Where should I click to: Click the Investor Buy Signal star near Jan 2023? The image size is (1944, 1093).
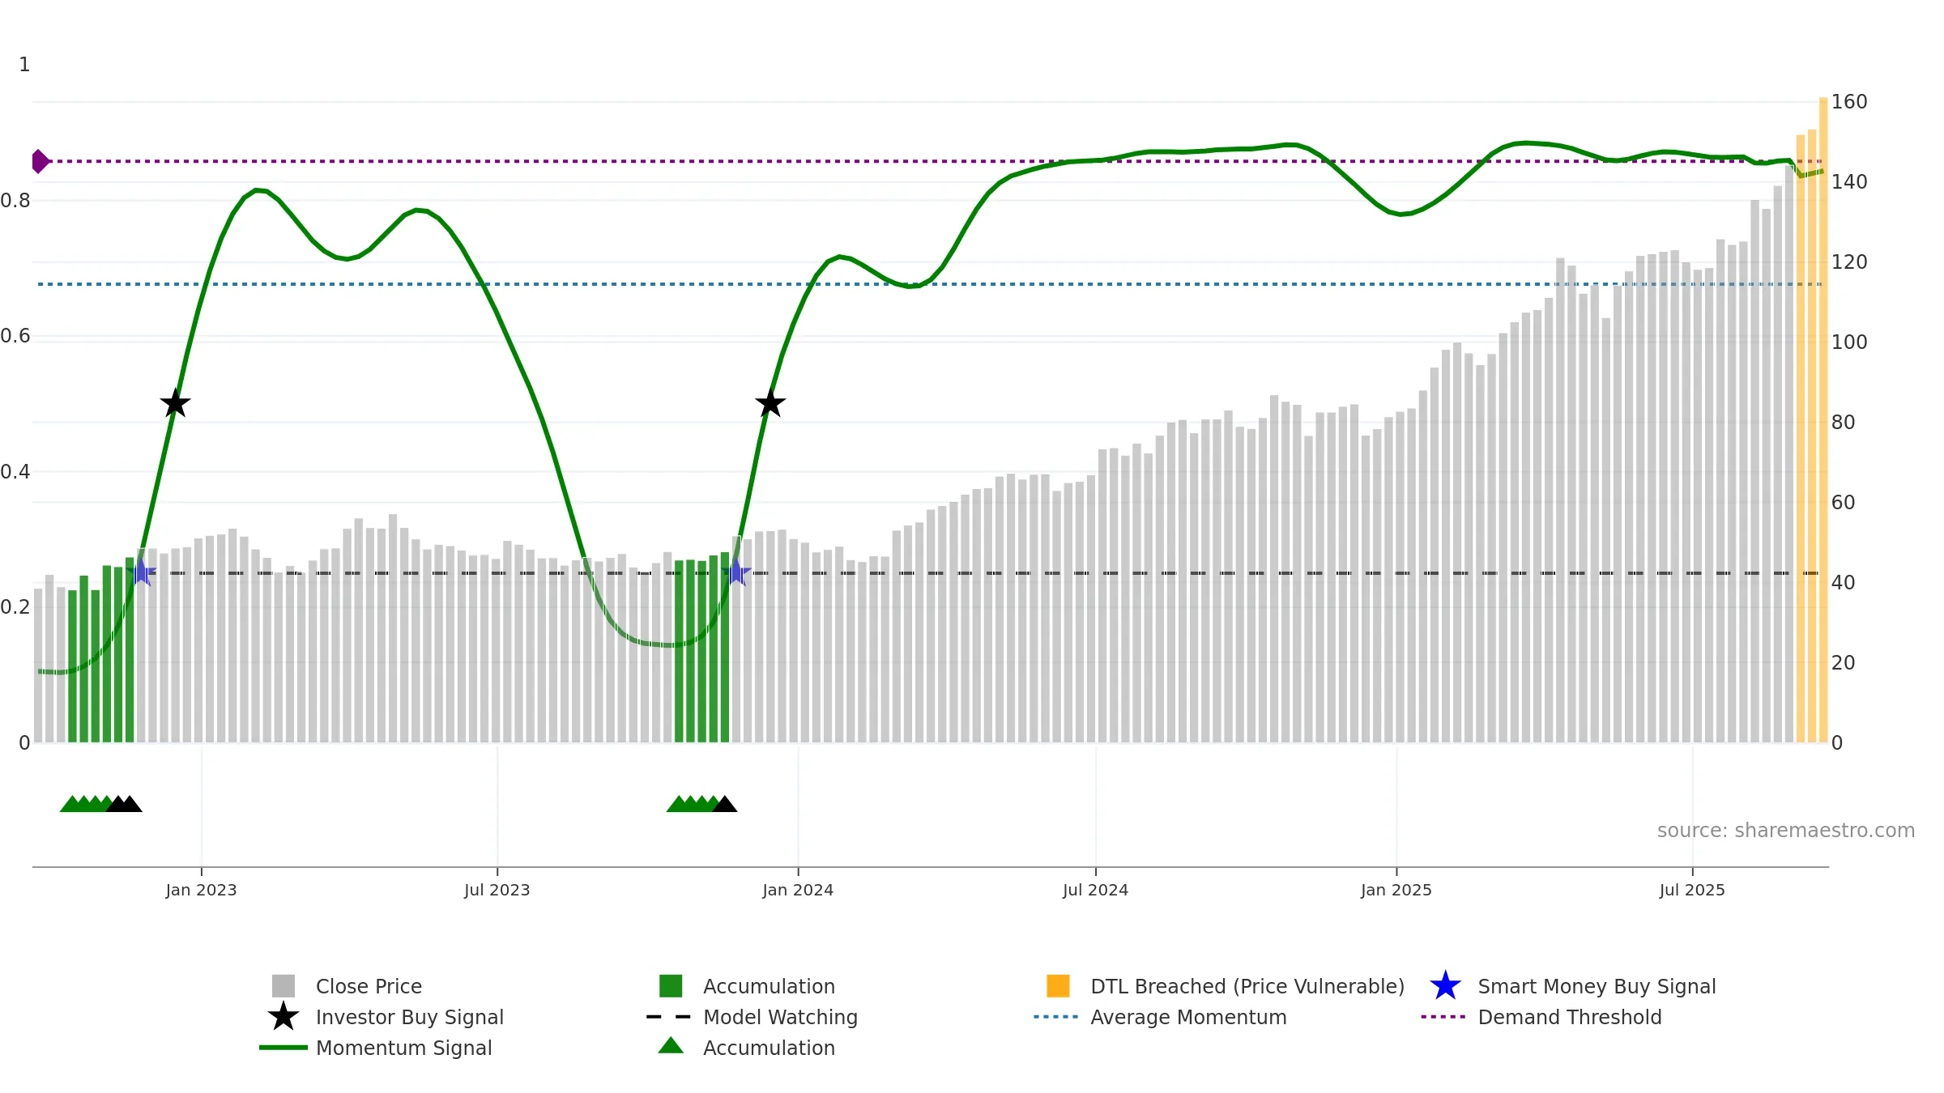click(175, 403)
